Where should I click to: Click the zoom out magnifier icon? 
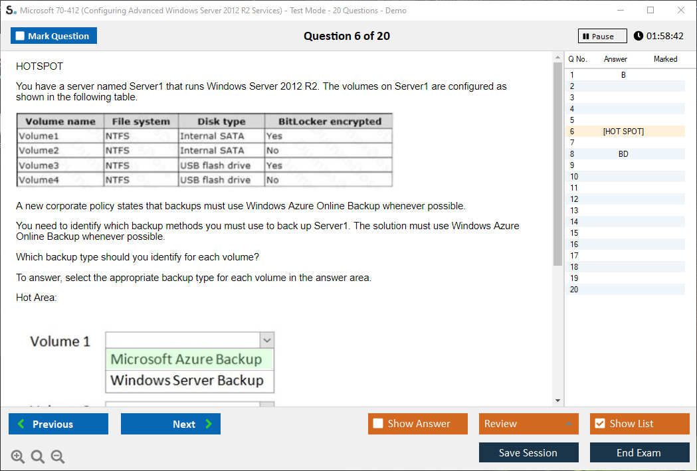coord(58,456)
